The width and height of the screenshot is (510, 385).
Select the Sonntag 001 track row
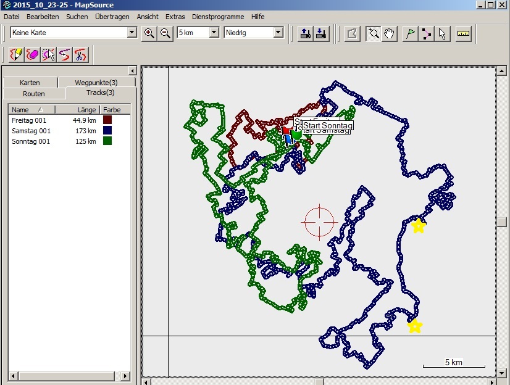69,141
